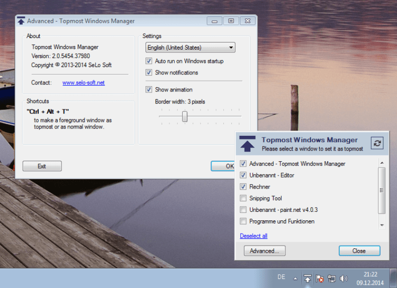Click the Close button in popup
This screenshot has height=288, width=397.
coord(359,251)
